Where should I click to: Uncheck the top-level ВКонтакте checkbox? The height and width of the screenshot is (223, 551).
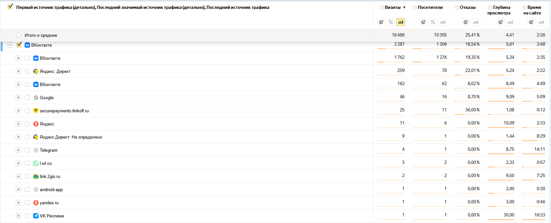(19, 45)
